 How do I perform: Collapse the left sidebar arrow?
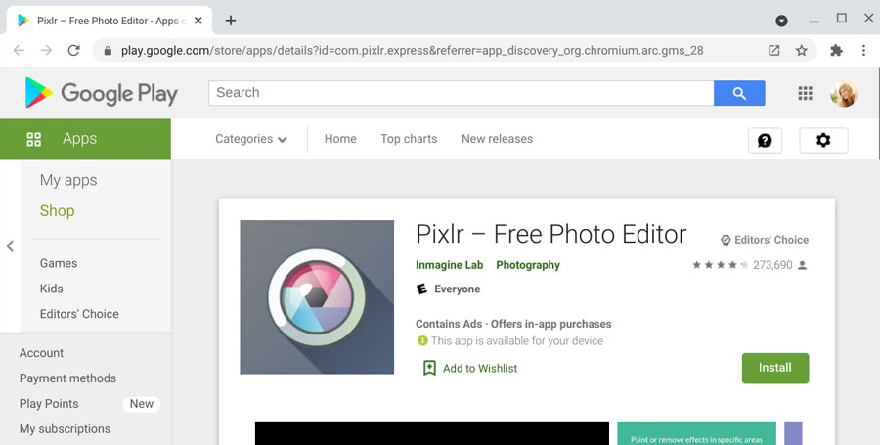(x=10, y=246)
